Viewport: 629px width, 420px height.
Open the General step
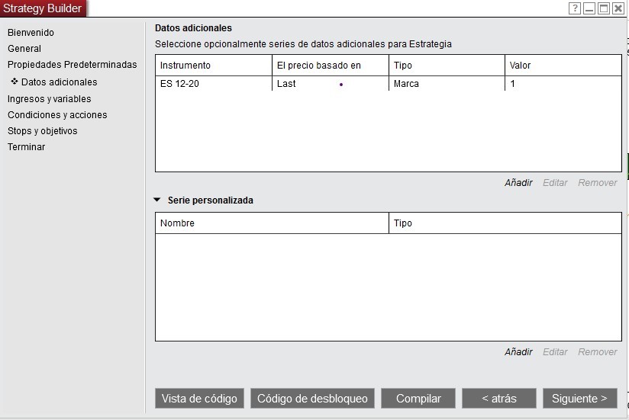coord(24,49)
